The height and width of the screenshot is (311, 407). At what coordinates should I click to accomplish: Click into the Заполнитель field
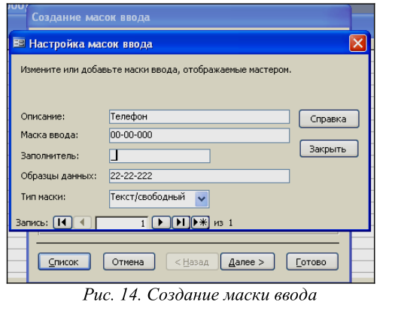tap(159, 156)
